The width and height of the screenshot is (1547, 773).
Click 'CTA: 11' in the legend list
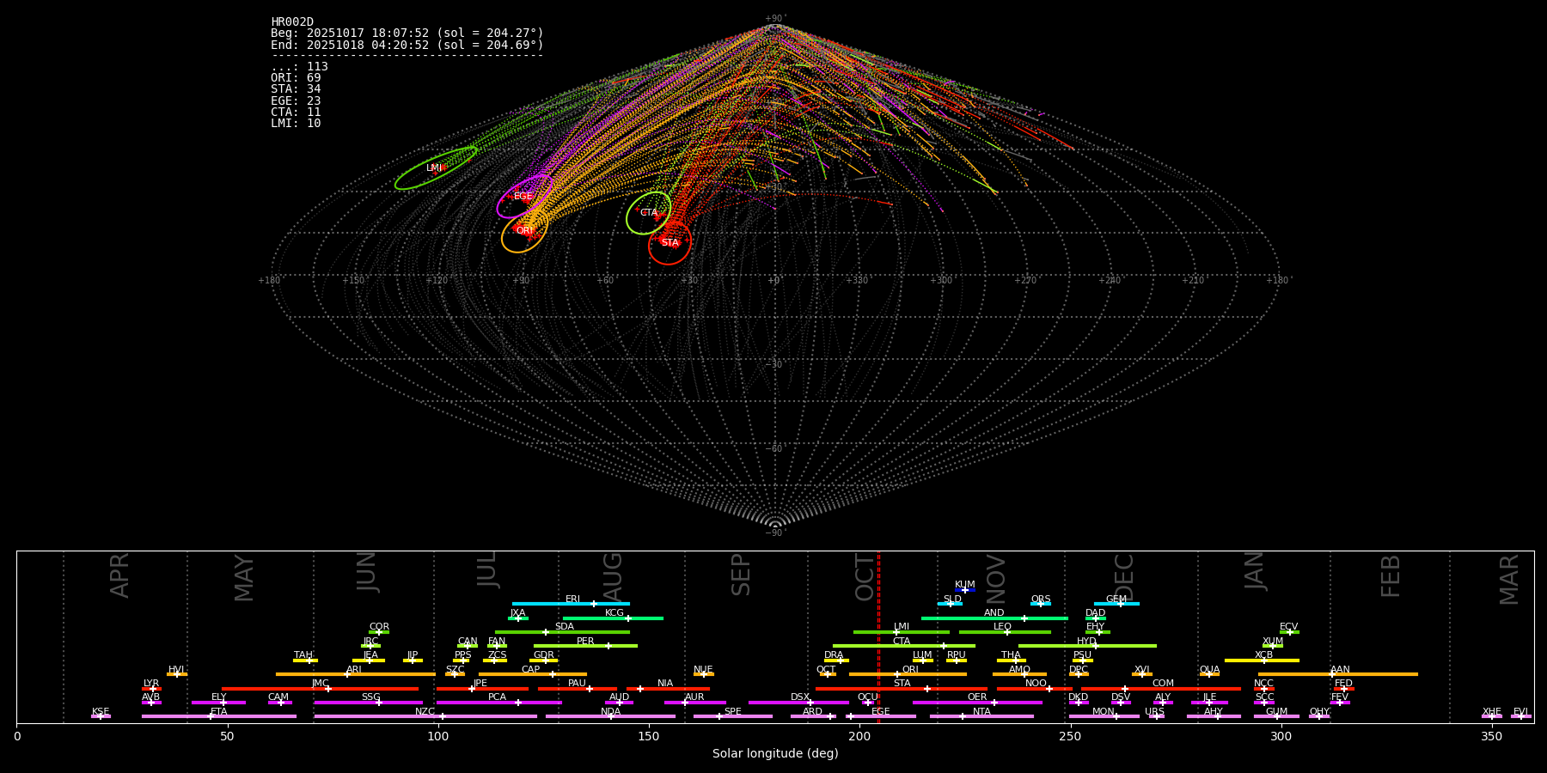pos(296,113)
